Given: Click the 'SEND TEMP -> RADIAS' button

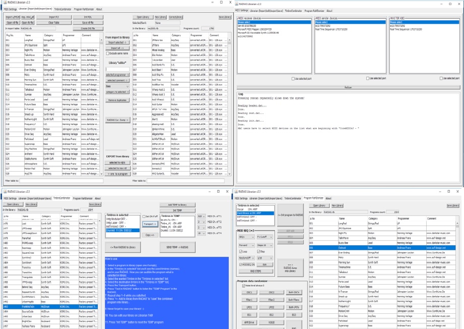Looking at the screenshot, I should click(178, 247).
